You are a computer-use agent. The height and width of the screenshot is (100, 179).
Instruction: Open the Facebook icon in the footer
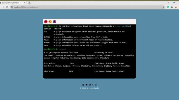[x=93, y=85]
